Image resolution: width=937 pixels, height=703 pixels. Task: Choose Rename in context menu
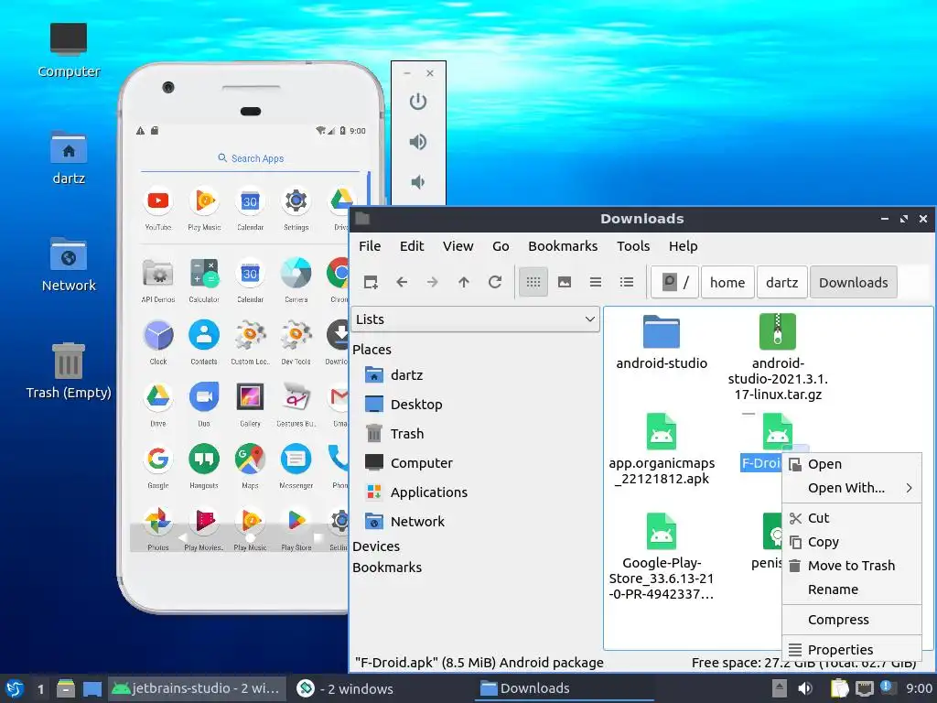coord(852,589)
